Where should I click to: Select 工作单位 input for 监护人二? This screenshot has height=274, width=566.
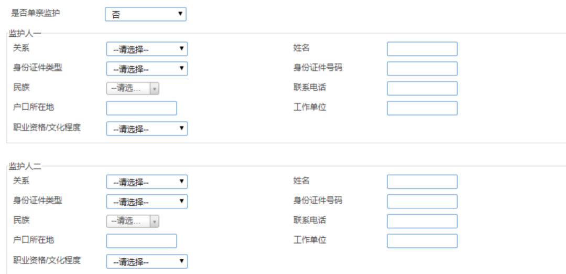pyautogui.click(x=422, y=241)
